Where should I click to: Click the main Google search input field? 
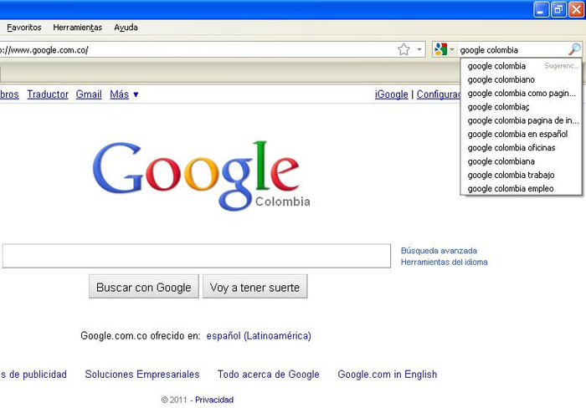[x=197, y=256]
